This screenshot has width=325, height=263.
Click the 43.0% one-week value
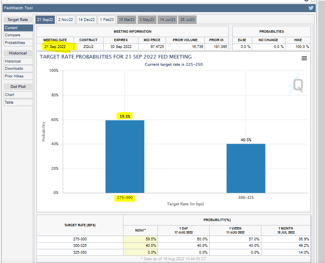click(254, 246)
